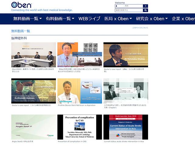Image resolution: width=195 pixels, height=146 pixels.
Task: Click the 無料動画一覧 page heading link
Action: (x=21, y=31)
